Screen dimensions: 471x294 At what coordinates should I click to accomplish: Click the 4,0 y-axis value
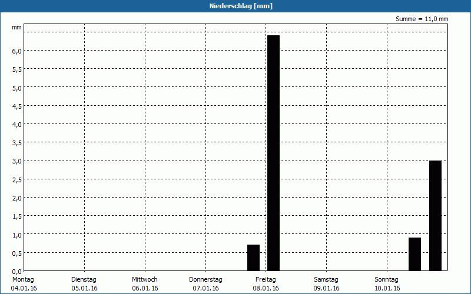pos(17,125)
